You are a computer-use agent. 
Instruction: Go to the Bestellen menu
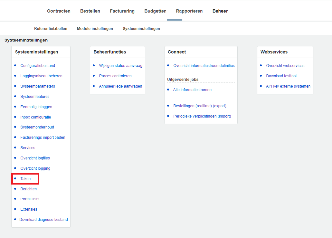coord(90,11)
